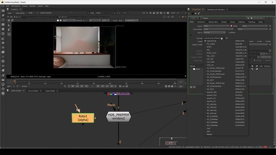Open the output channel dropdown
This screenshot has width=276, height=155.
coord(216,26)
